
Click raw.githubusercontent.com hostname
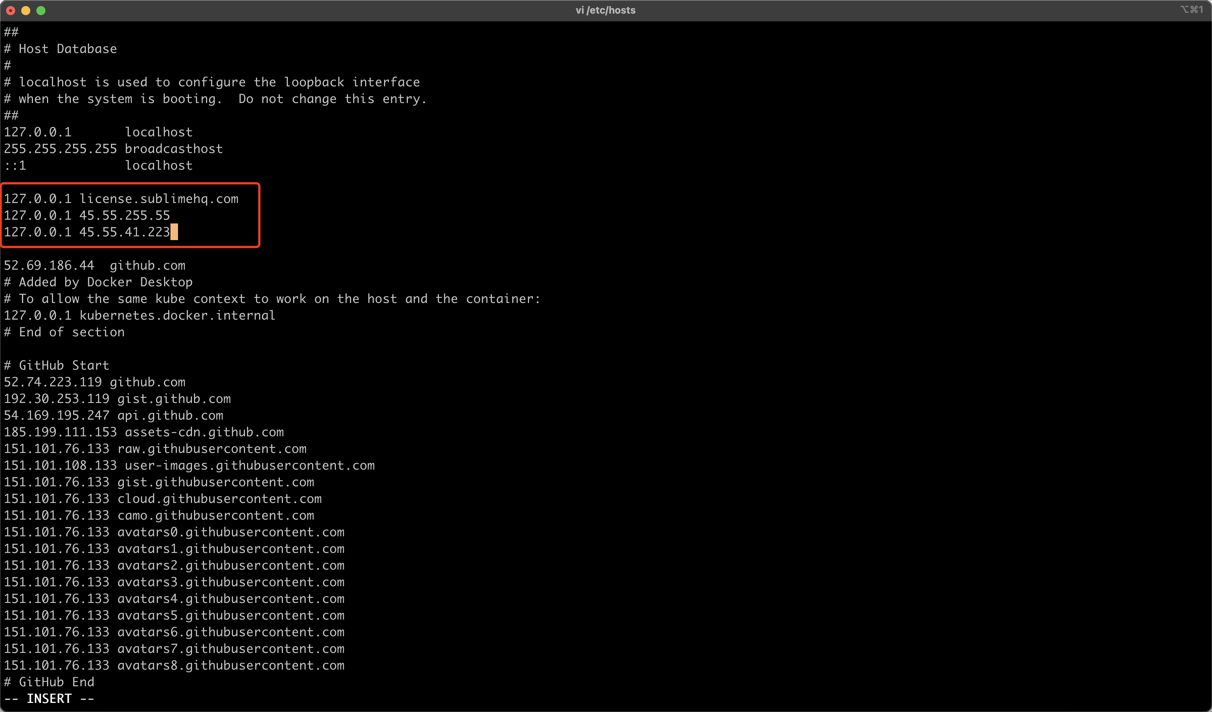(x=212, y=449)
